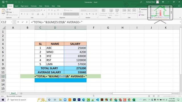Screen dimensions: 182x102
Task: Click the Insert Function fx icon
Action: click(27, 22)
